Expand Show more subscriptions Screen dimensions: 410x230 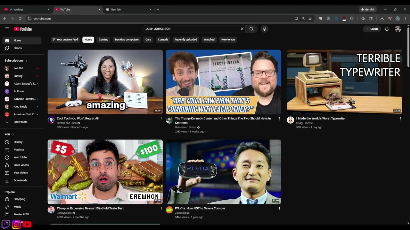[22, 122]
